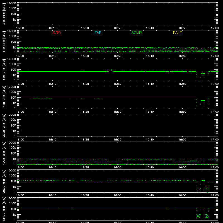Click the 100 tick label on 4995 MHz axis
The height and width of the screenshot is (223, 223).
click(x=13, y=153)
